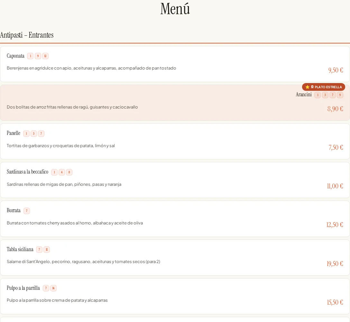Click allergen badge 8 beside Sardinas a la beccafico
The height and width of the screenshot is (322, 350).
(69, 172)
